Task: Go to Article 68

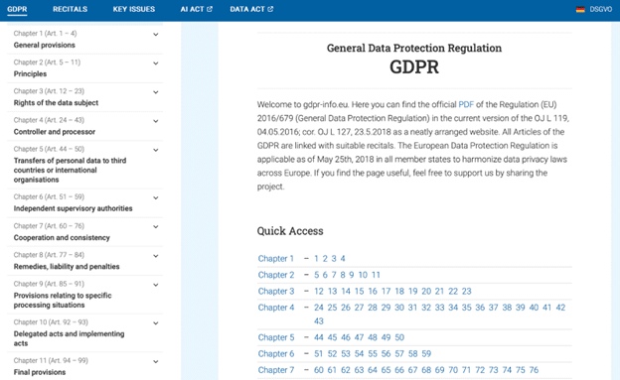Action: pos(426,370)
